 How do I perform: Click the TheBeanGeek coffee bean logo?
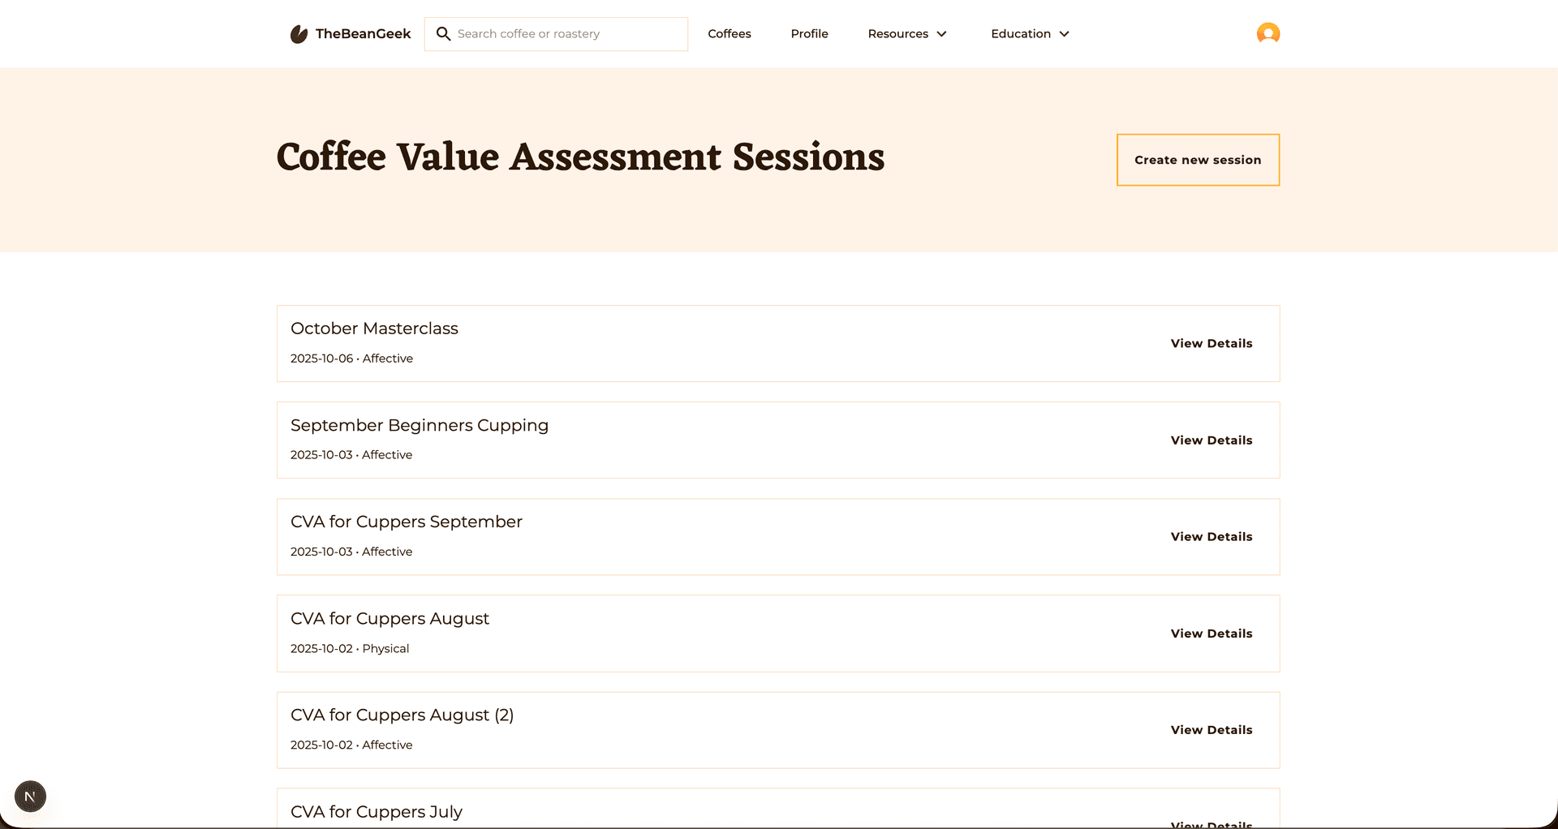pyautogui.click(x=299, y=33)
